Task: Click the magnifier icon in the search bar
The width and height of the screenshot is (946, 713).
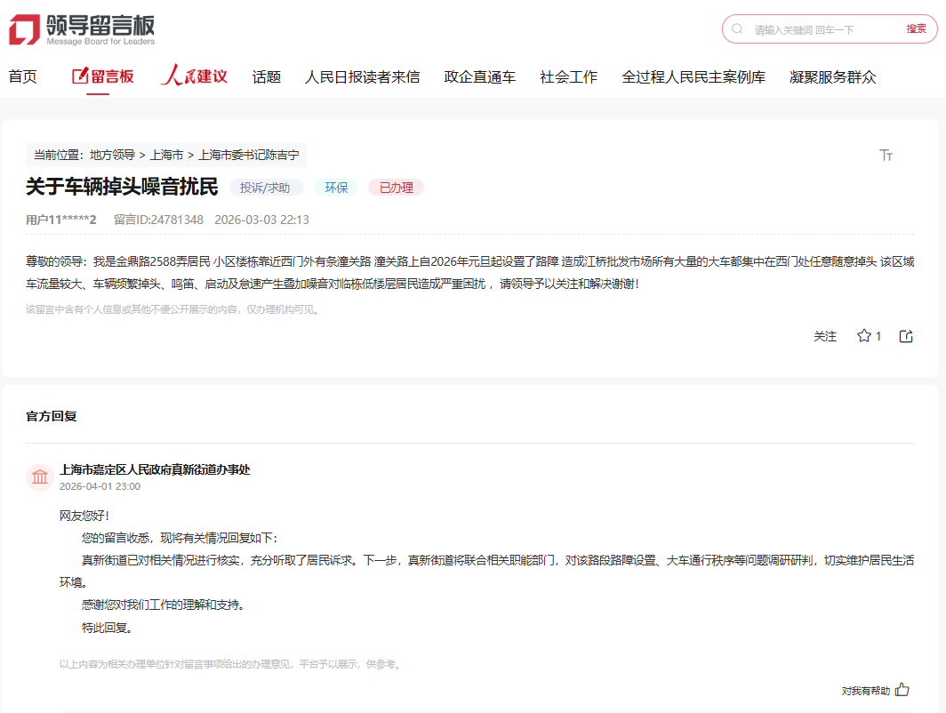Action: pos(736,28)
